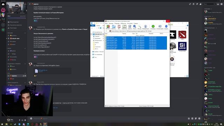Open Discord home logo button

click(3, 5)
